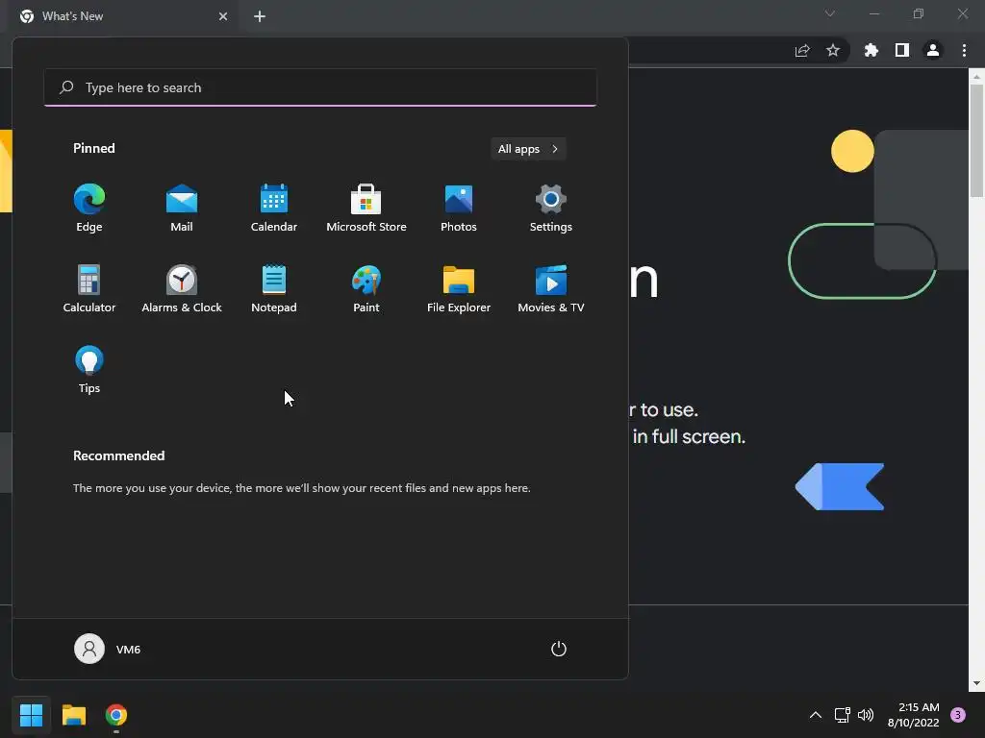Screen dimensions: 985x738
Task: Open the notification center badge
Action: [x=958, y=715]
